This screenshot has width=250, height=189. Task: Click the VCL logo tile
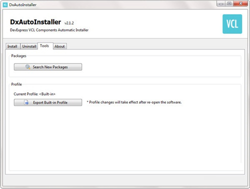coord(232,24)
